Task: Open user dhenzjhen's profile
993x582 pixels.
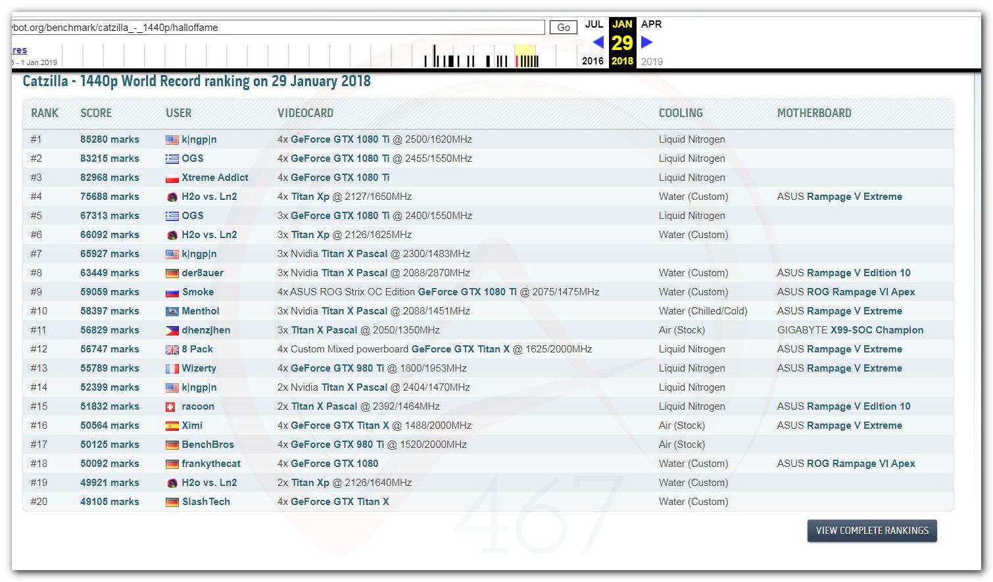Action: 206,330
